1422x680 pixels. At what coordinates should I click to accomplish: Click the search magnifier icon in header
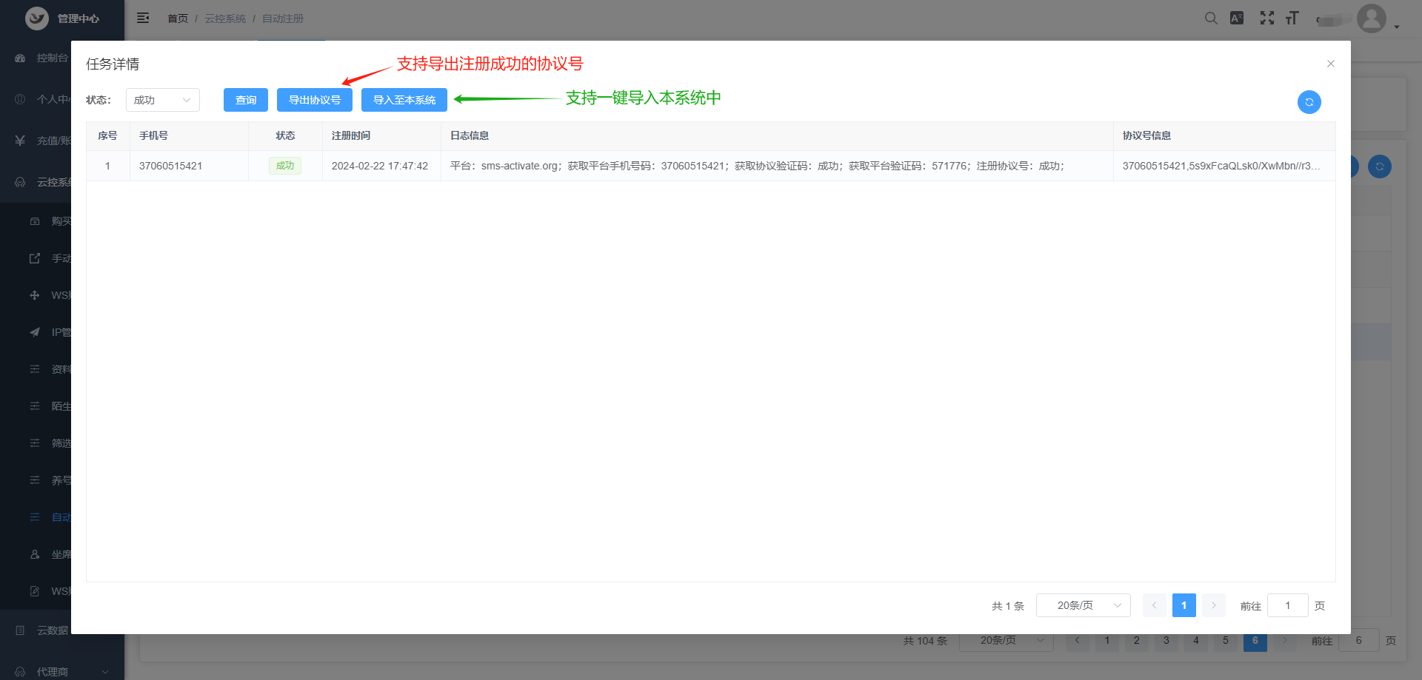[x=1211, y=18]
